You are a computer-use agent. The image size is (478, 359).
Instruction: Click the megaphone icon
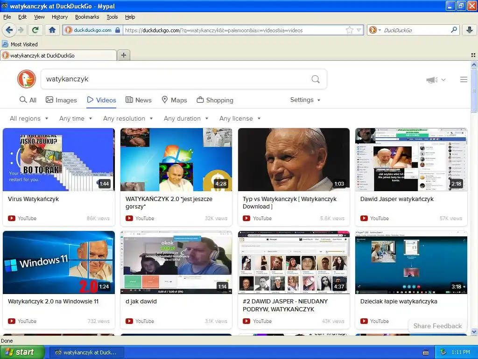432,79
